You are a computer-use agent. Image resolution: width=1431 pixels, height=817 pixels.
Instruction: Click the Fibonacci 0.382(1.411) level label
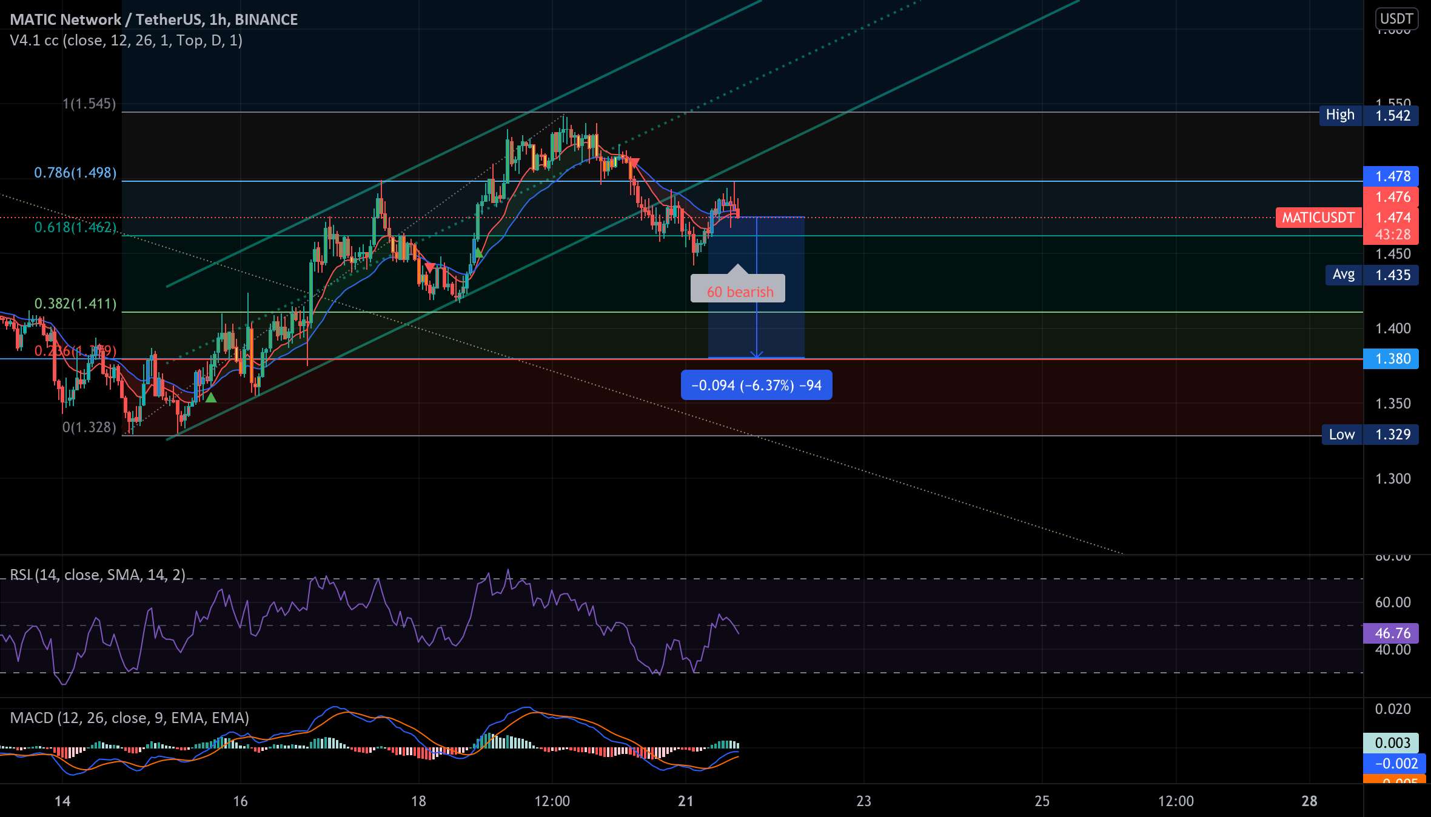75,304
